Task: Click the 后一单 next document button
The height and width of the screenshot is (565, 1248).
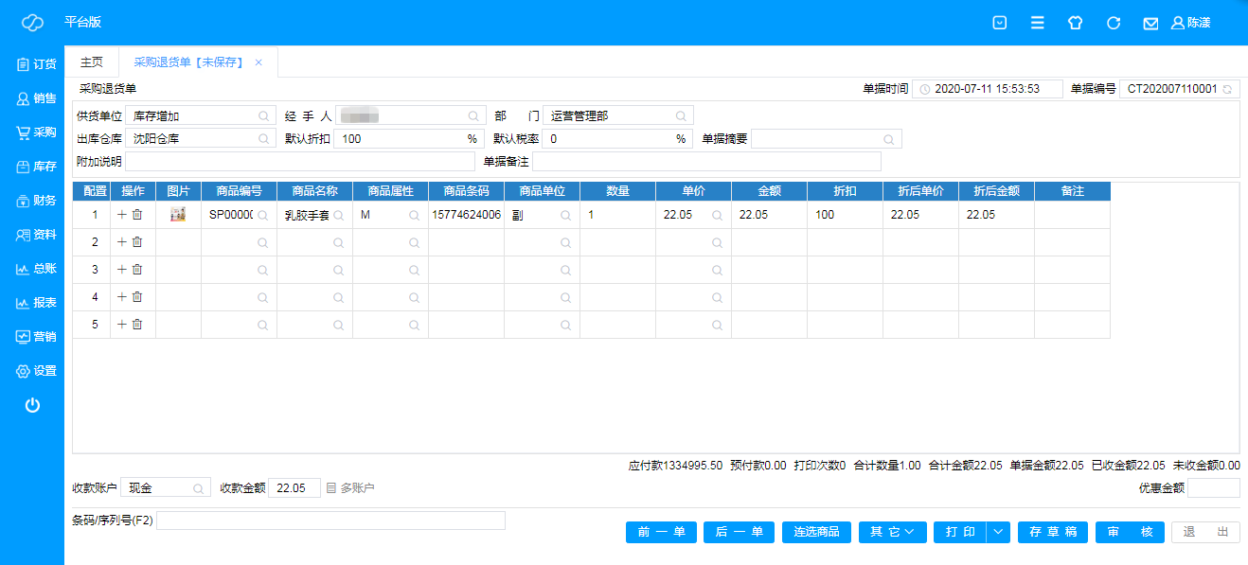Action: click(739, 532)
